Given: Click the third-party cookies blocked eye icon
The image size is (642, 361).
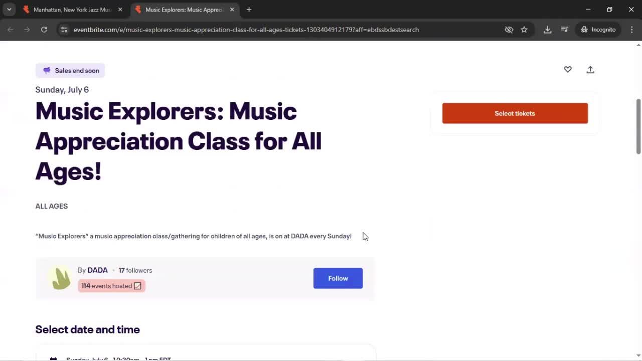Looking at the screenshot, I should coord(509,30).
